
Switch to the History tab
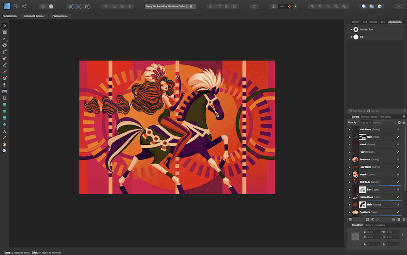pos(369,225)
